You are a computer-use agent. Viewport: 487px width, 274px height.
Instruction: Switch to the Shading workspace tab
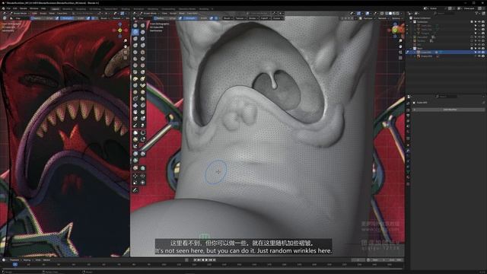click(x=126, y=9)
